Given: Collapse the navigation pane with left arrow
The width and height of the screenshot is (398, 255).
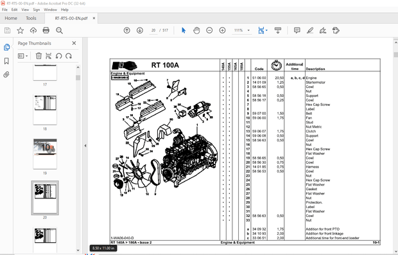Looking at the screenshot, I should coord(85,146).
